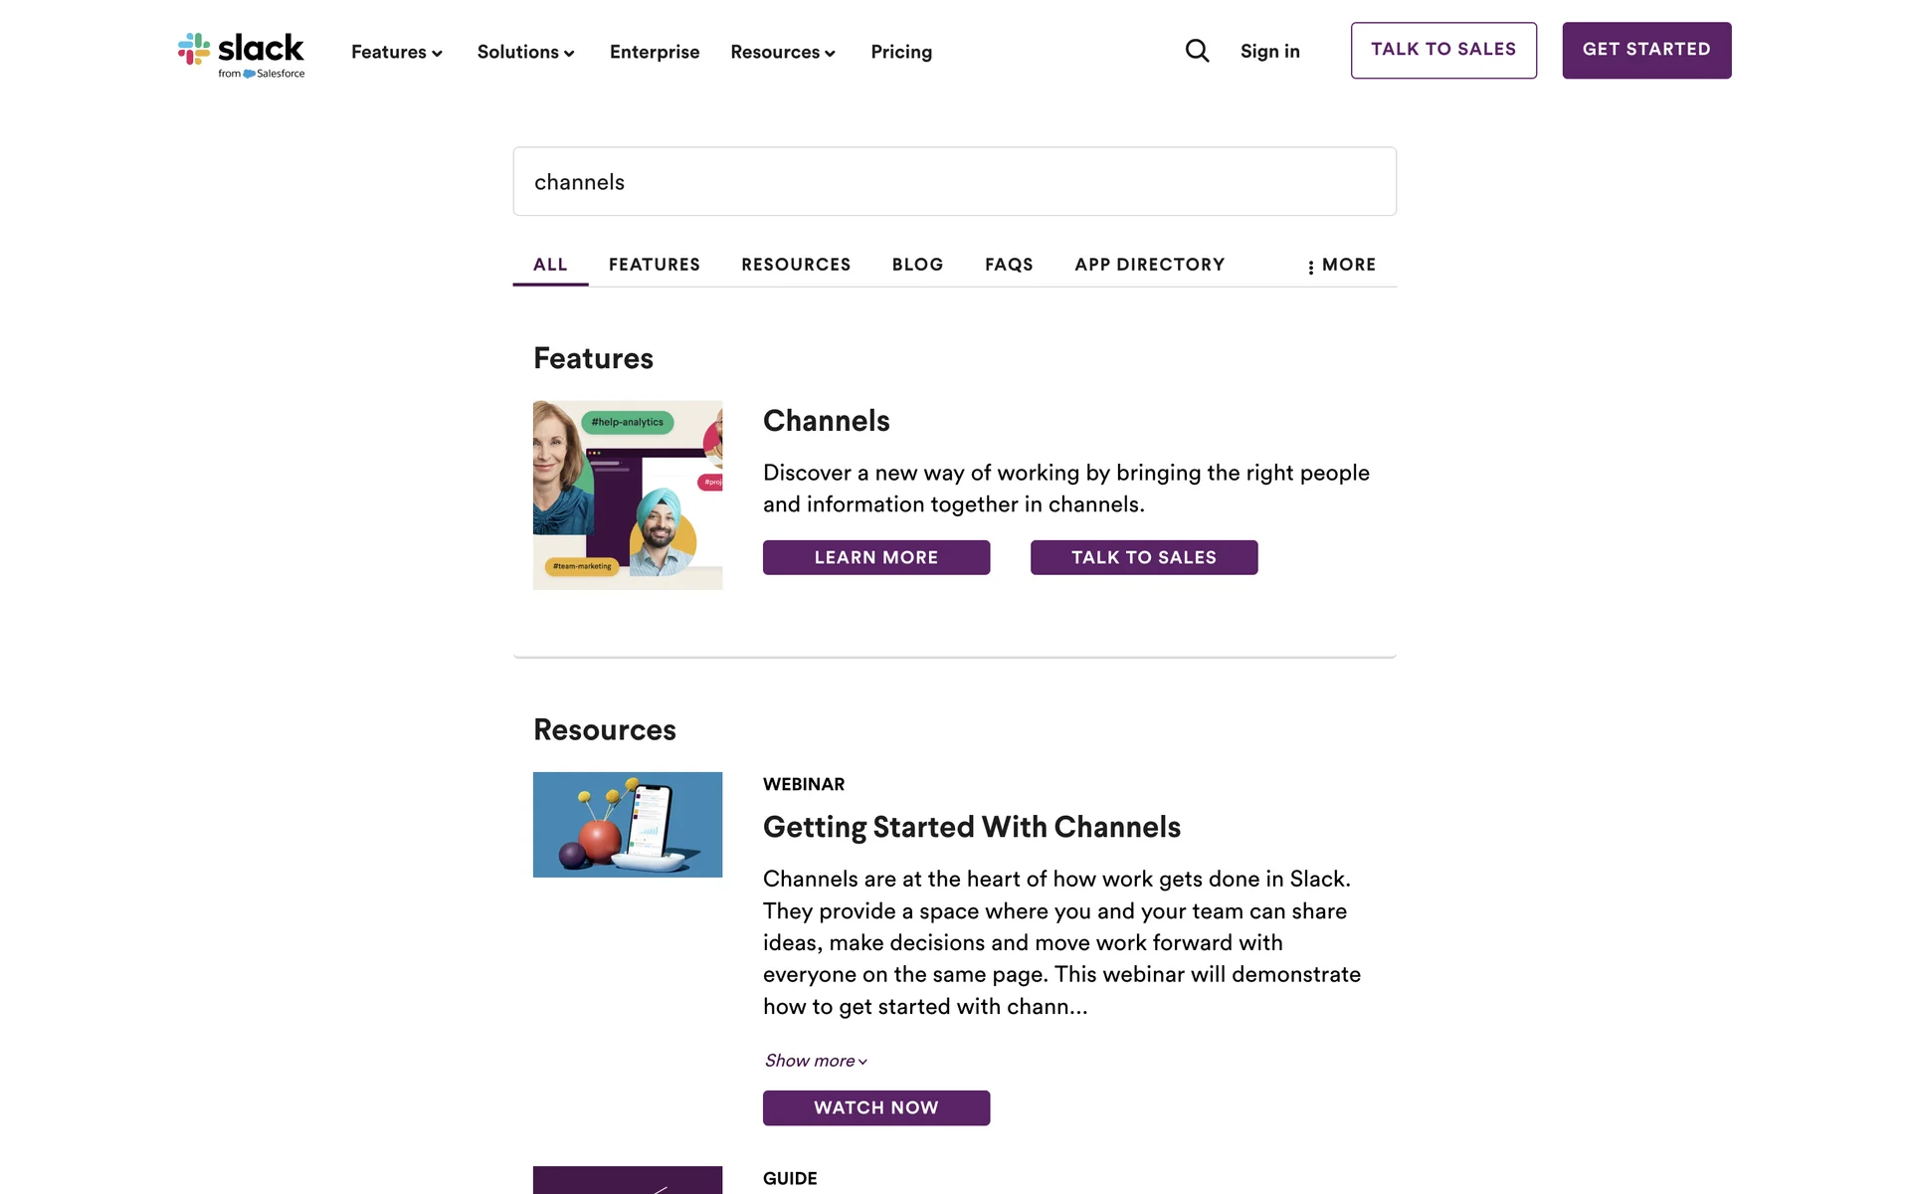This screenshot has width=1910, height=1194.
Task: Select the Blog results tab
Action: [x=917, y=265]
